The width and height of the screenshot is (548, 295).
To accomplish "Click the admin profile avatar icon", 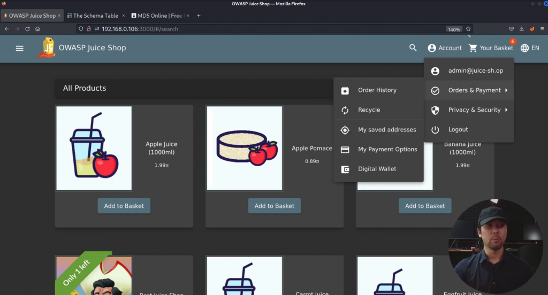I will pyautogui.click(x=435, y=71).
